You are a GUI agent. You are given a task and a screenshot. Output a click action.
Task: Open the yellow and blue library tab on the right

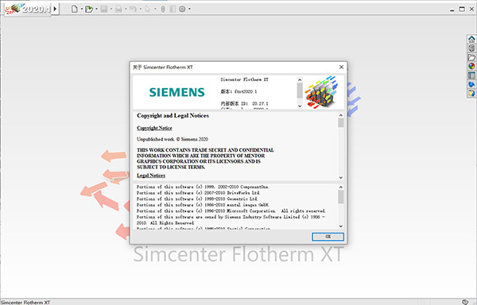click(471, 93)
